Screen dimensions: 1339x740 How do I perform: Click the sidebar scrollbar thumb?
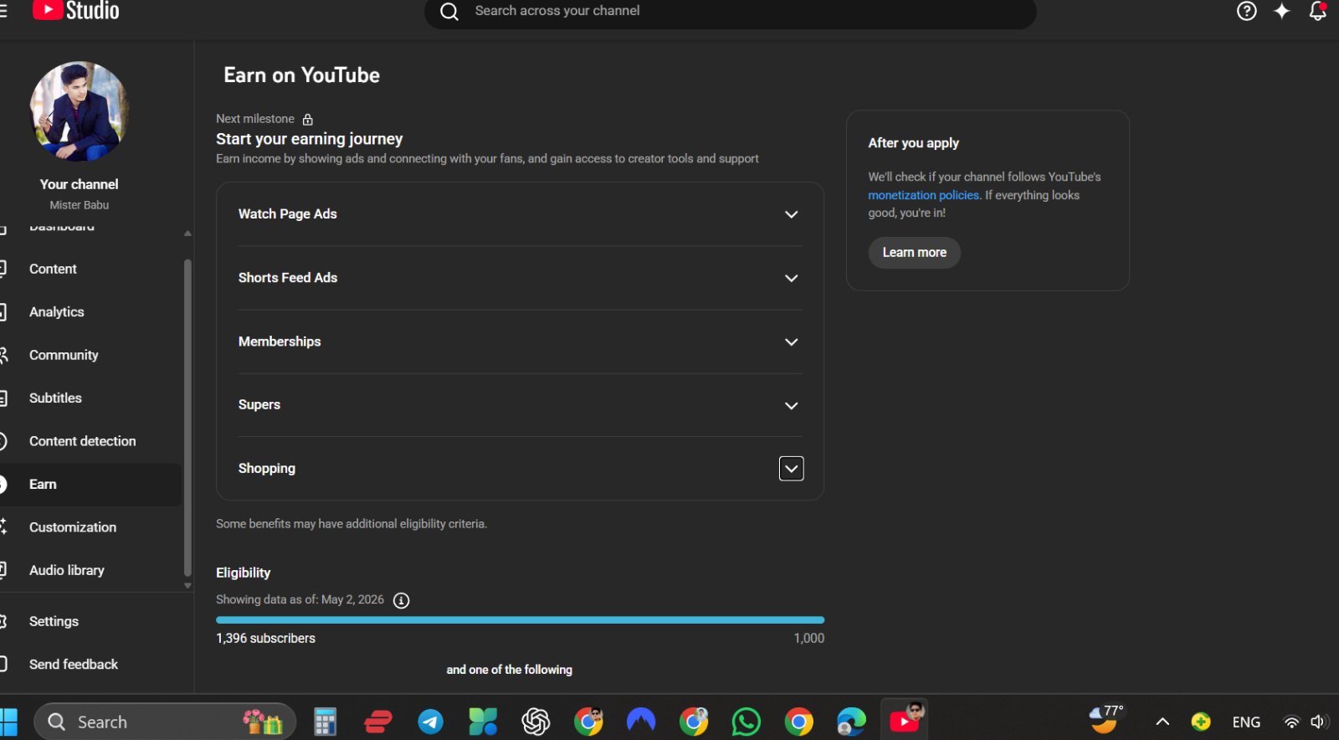pos(187,418)
